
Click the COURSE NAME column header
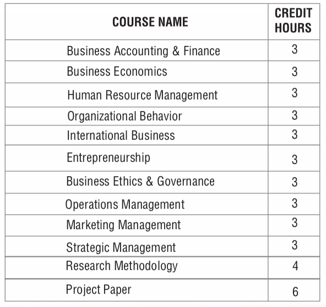click(150, 22)
